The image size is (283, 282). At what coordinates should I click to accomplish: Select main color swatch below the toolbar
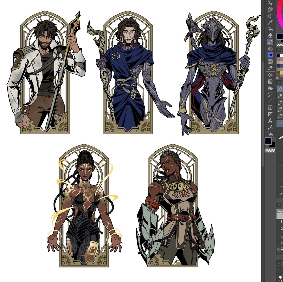tap(268, 141)
